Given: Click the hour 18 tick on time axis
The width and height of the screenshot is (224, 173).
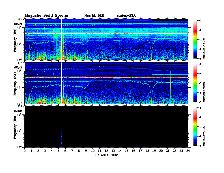Looking at the screenshot, I should click(x=147, y=151).
